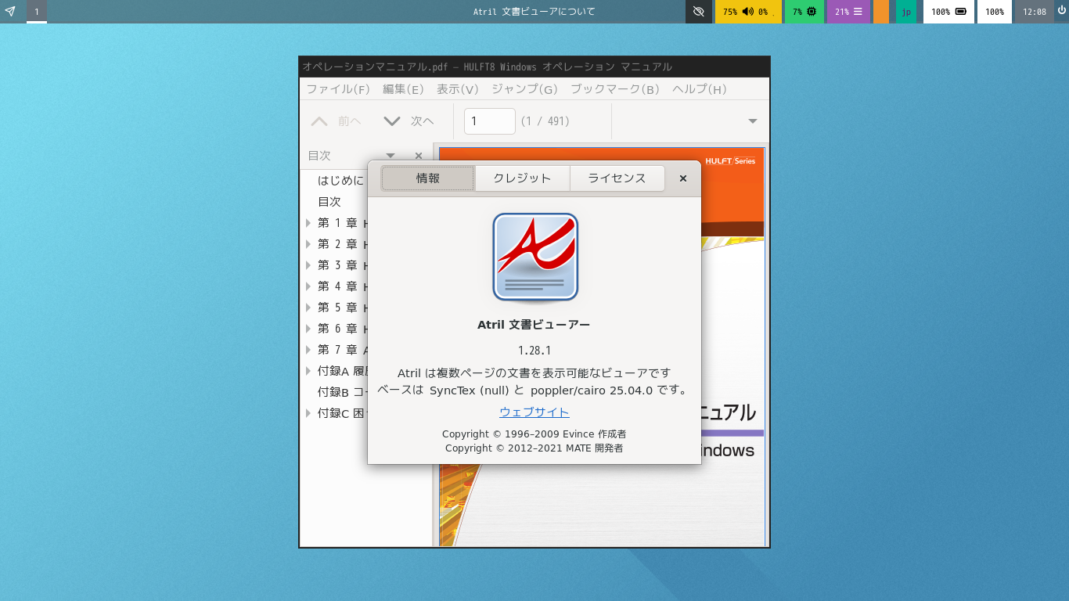Viewport: 1069px width, 601px height.
Task: Close the 目次 sidebar with its X
Action: click(418, 156)
